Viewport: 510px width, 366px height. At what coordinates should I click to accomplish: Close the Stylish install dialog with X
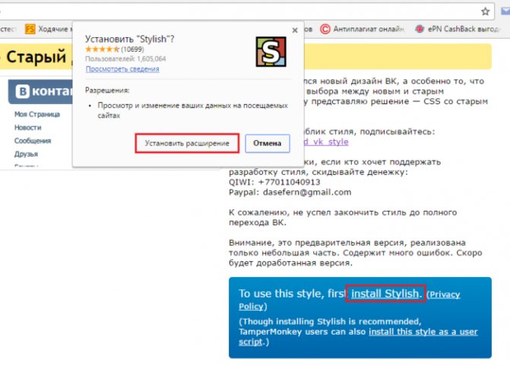point(295,30)
